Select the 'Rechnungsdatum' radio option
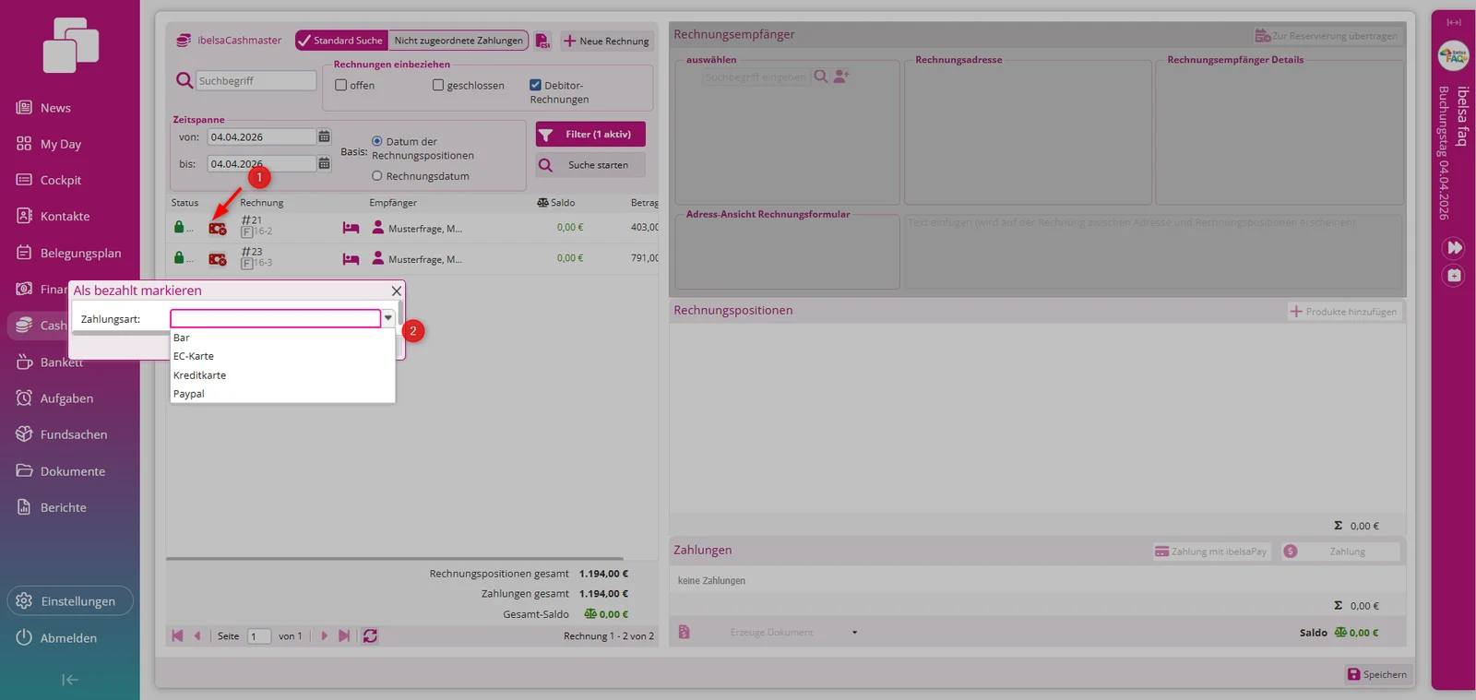 tap(376, 175)
